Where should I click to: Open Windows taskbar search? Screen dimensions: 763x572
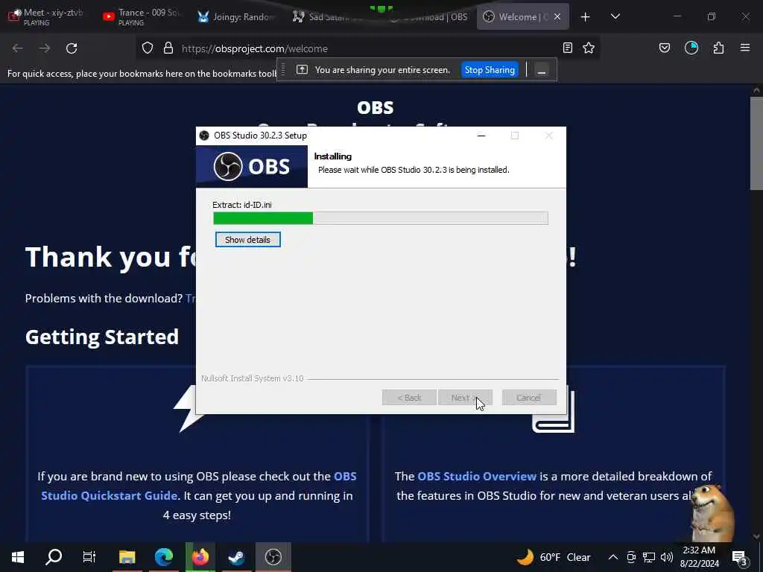coord(54,557)
